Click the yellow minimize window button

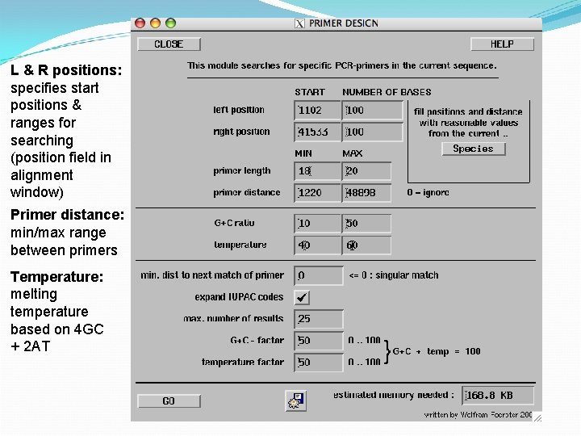coord(155,23)
